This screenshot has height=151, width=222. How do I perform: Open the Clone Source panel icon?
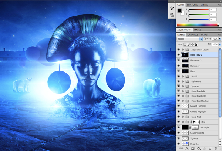[172, 15]
